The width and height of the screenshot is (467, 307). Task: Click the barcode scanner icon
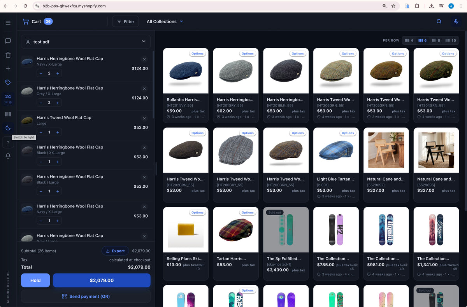8,114
